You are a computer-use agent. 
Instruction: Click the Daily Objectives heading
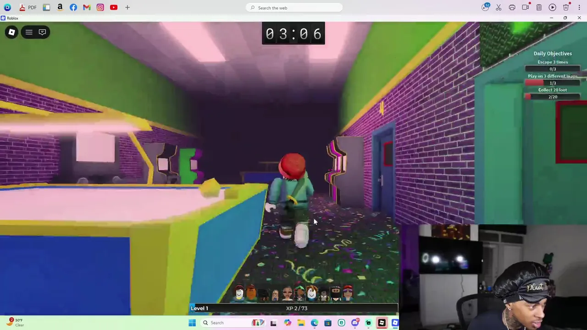[553, 54]
